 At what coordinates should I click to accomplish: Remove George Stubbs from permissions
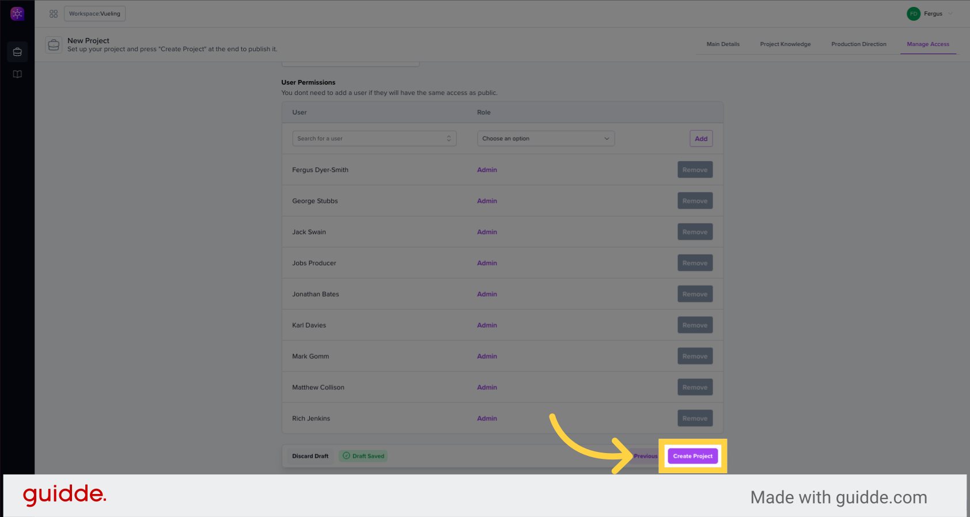tap(695, 201)
